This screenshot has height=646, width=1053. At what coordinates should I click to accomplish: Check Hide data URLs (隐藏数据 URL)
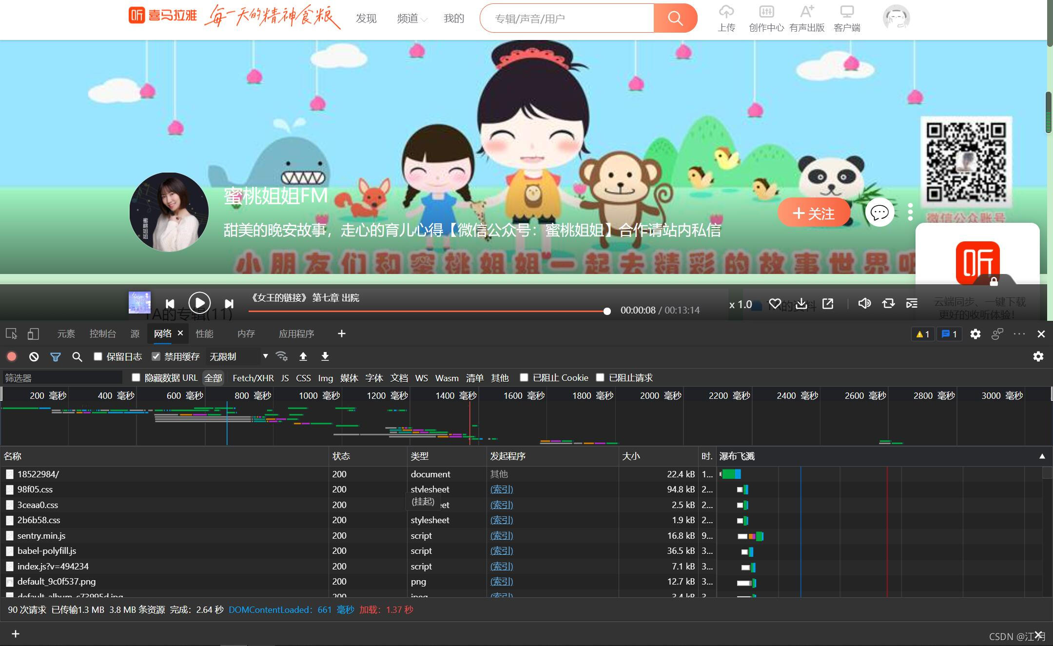(136, 377)
